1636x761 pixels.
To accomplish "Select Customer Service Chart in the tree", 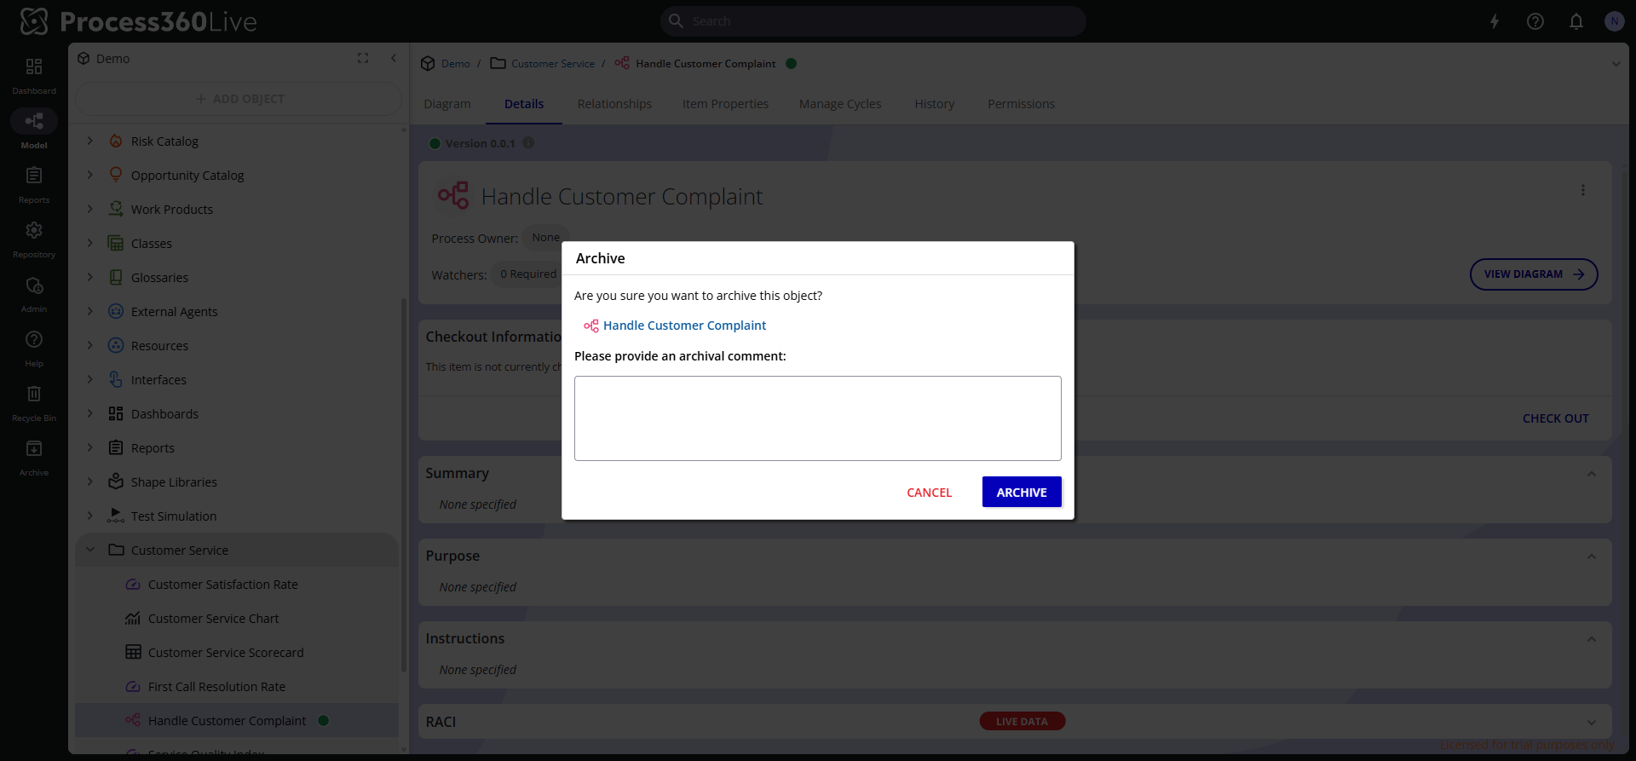I will click(x=213, y=619).
